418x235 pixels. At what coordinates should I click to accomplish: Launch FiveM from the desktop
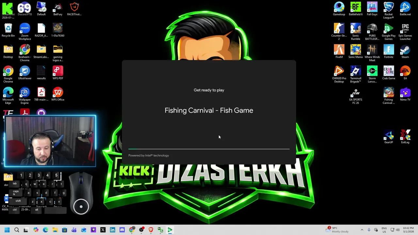[339, 52]
